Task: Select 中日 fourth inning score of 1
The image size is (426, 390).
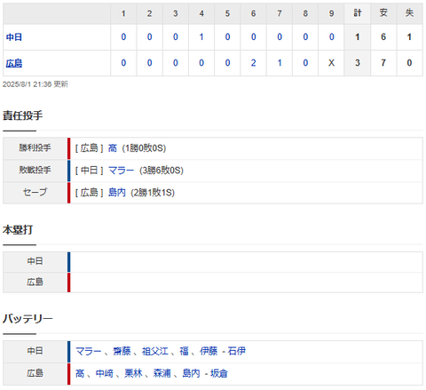Action: [x=201, y=37]
